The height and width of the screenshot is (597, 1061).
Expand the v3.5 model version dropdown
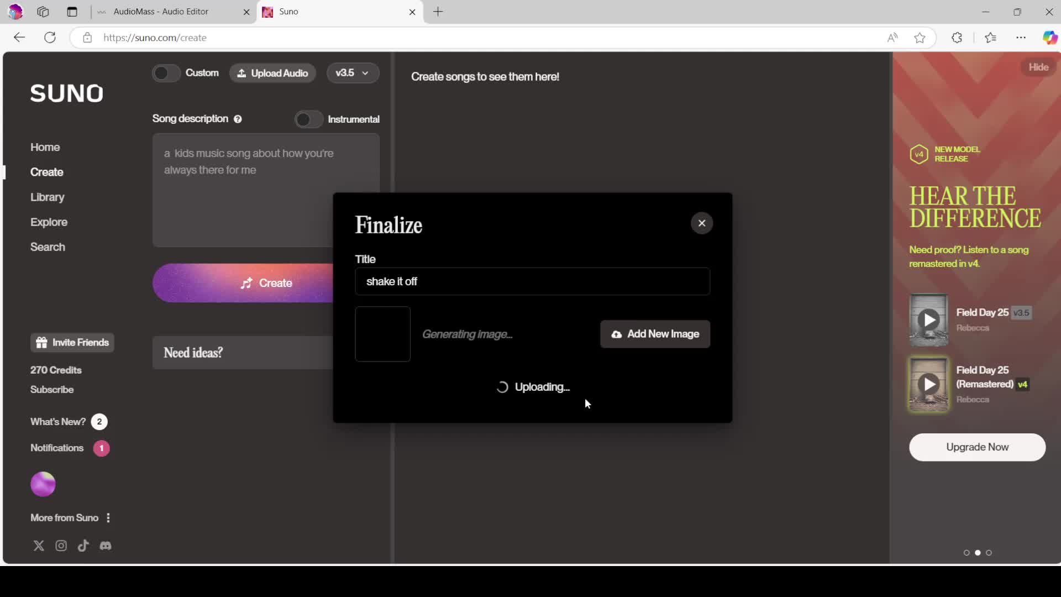tap(353, 73)
